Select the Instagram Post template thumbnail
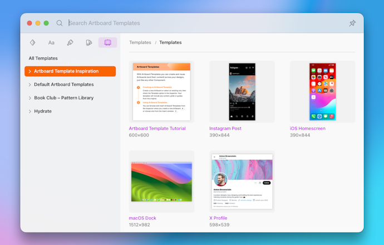 click(242, 91)
